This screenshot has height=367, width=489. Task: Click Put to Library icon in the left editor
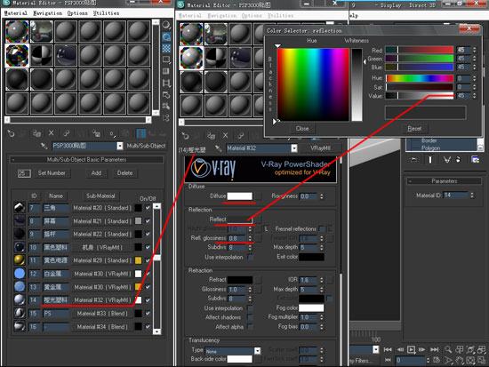(x=96, y=134)
